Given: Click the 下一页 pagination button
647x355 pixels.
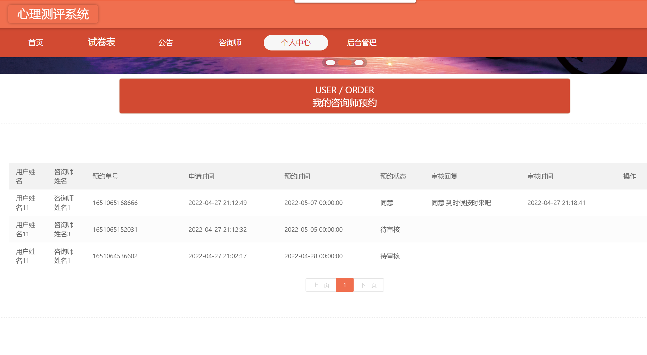Looking at the screenshot, I should pos(369,285).
